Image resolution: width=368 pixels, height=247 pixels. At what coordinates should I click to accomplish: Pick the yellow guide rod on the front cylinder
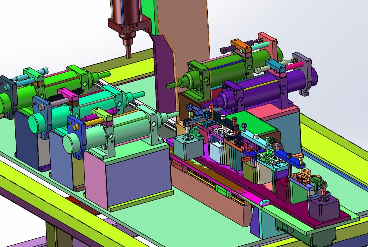94,123
